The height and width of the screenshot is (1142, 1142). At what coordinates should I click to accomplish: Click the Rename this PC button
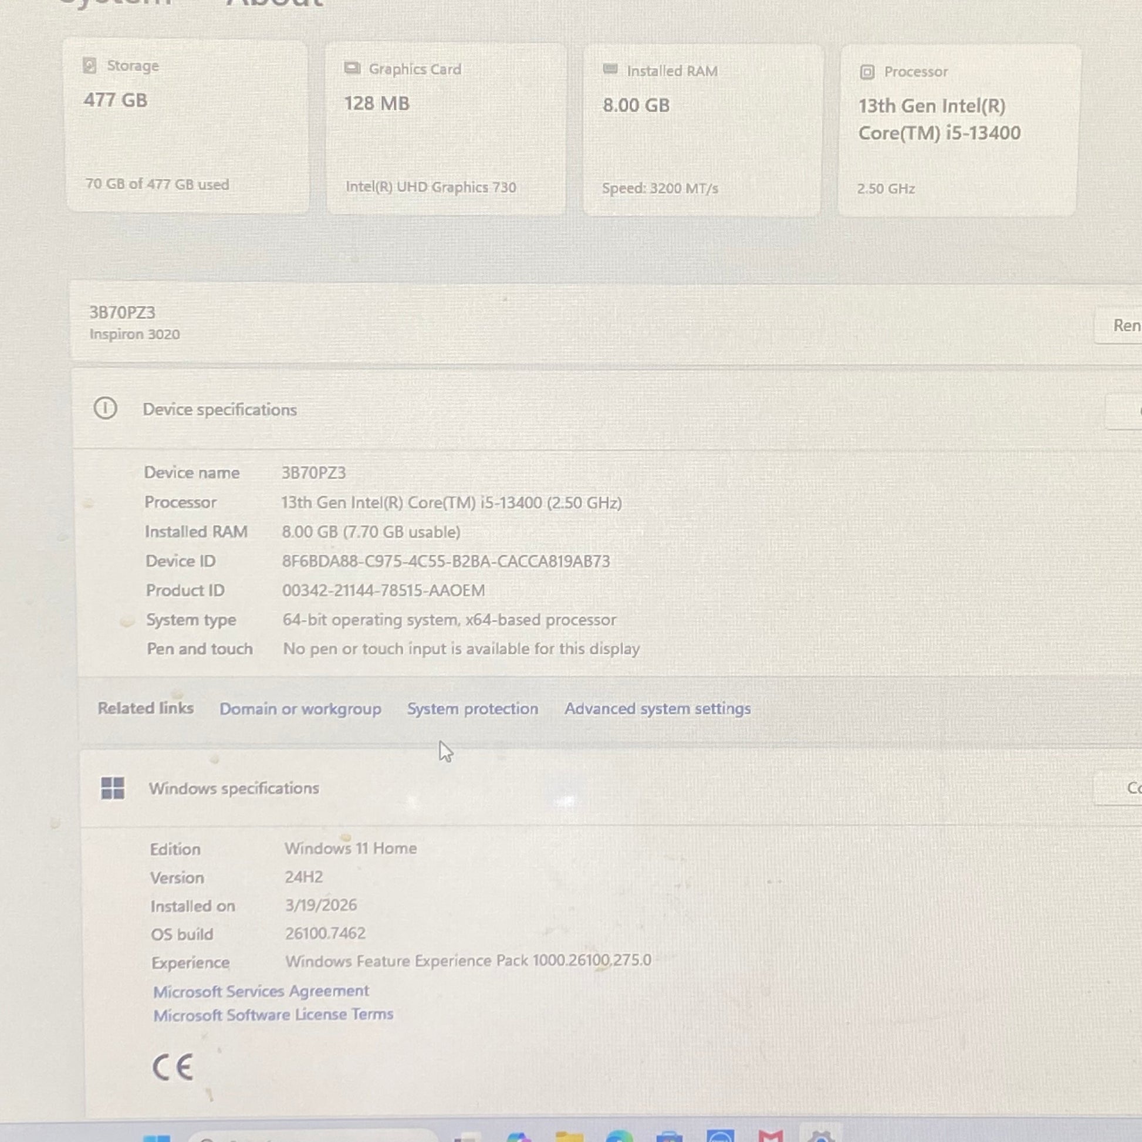point(1123,326)
